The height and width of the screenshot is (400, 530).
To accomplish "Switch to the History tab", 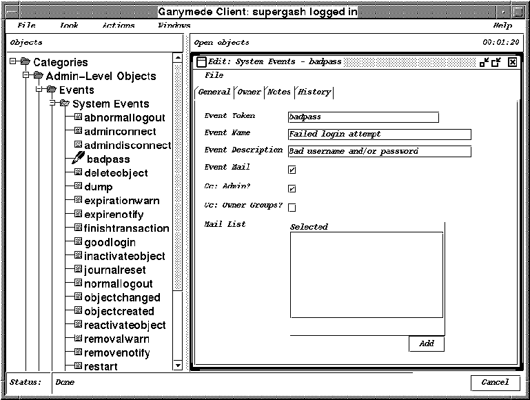I will [x=314, y=92].
